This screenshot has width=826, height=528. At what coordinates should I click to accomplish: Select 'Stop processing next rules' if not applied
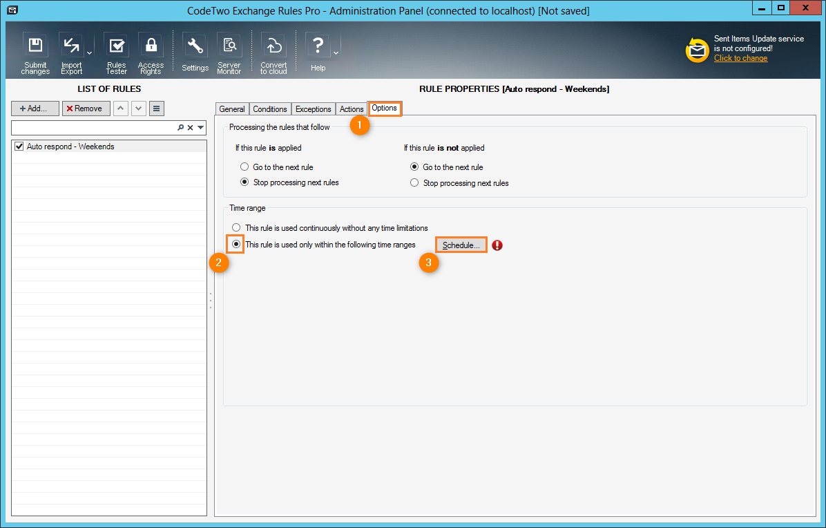(x=459, y=183)
